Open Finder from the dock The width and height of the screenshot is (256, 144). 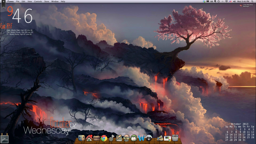(x=81, y=138)
